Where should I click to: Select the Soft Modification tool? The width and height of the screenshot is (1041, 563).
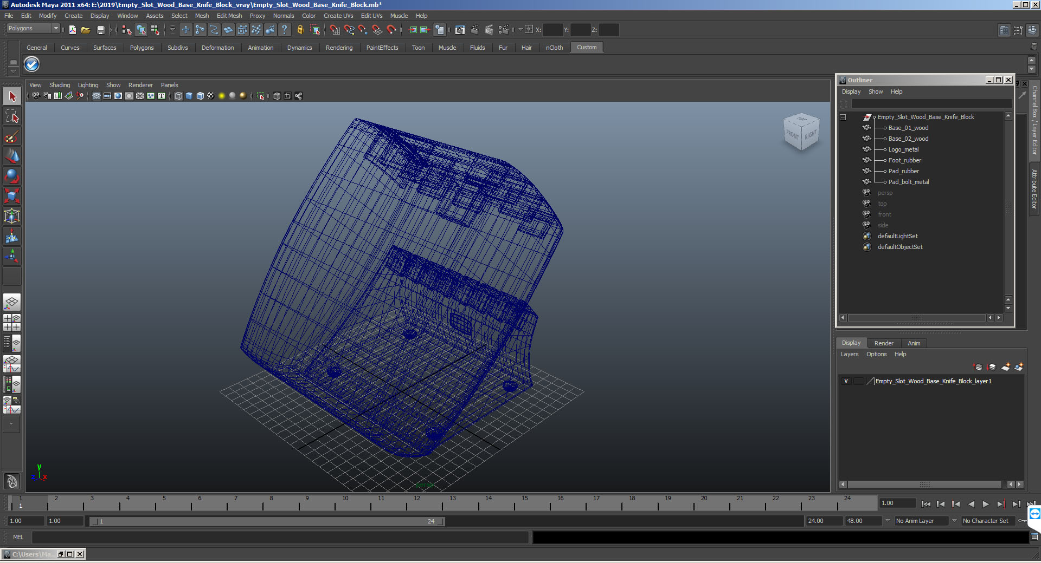[12, 236]
